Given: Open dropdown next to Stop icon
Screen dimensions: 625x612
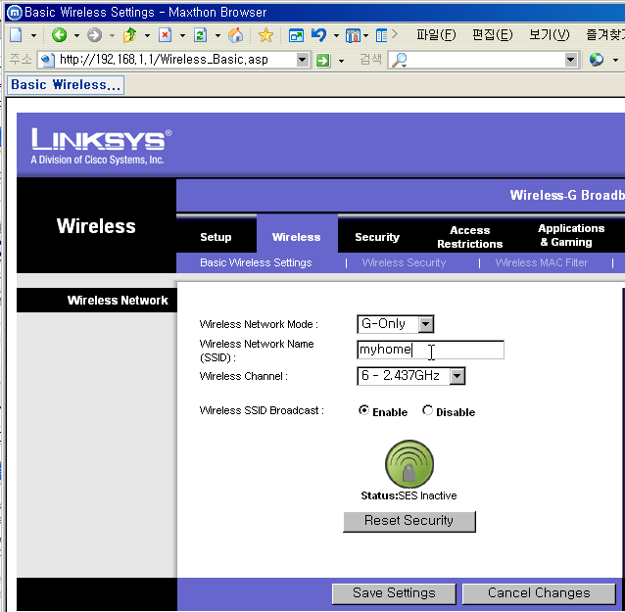Looking at the screenshot, I should coord(182,36).
